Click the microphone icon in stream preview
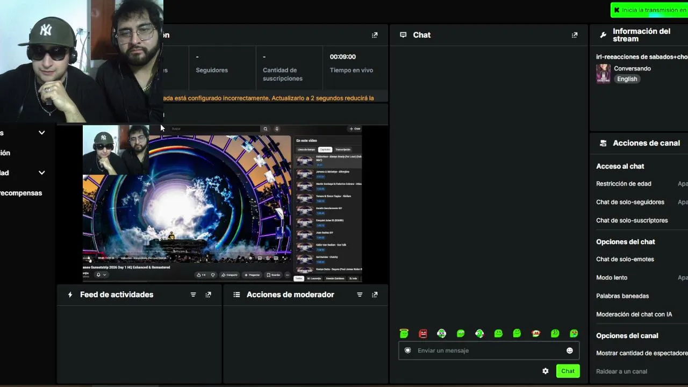Screen dimensions: 688x387 pos(277,129)
